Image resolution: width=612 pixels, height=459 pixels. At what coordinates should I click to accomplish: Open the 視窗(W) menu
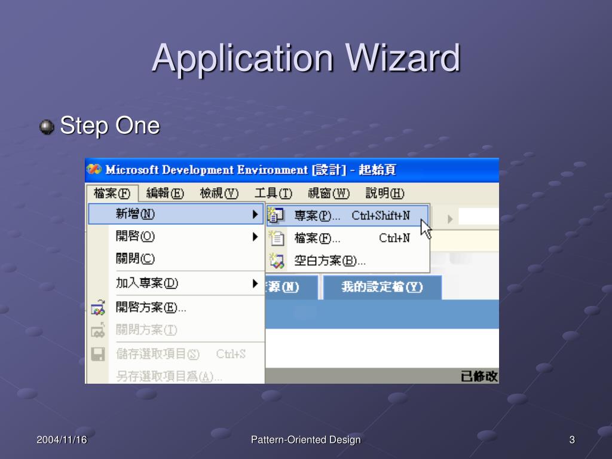(x=329, y=193)
